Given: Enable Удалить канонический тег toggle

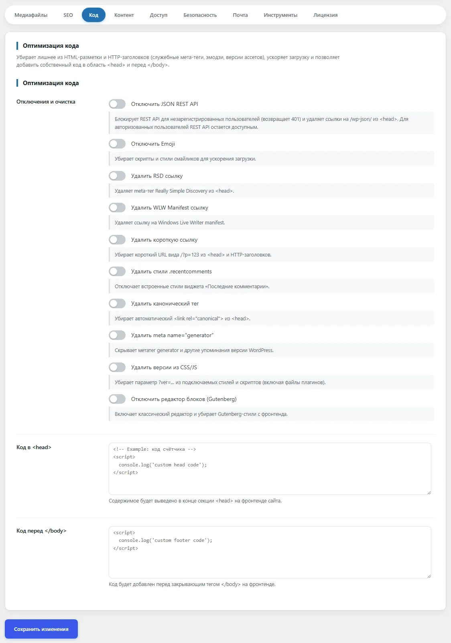Looking at the screenshot, I should pos(117,303).
